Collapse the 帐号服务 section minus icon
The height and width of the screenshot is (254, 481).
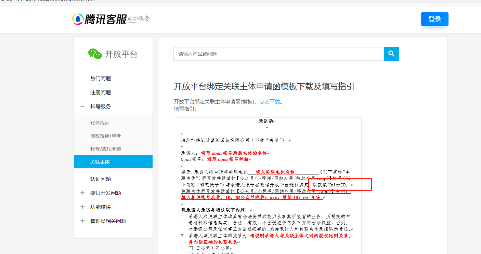[x=82, y=106]
